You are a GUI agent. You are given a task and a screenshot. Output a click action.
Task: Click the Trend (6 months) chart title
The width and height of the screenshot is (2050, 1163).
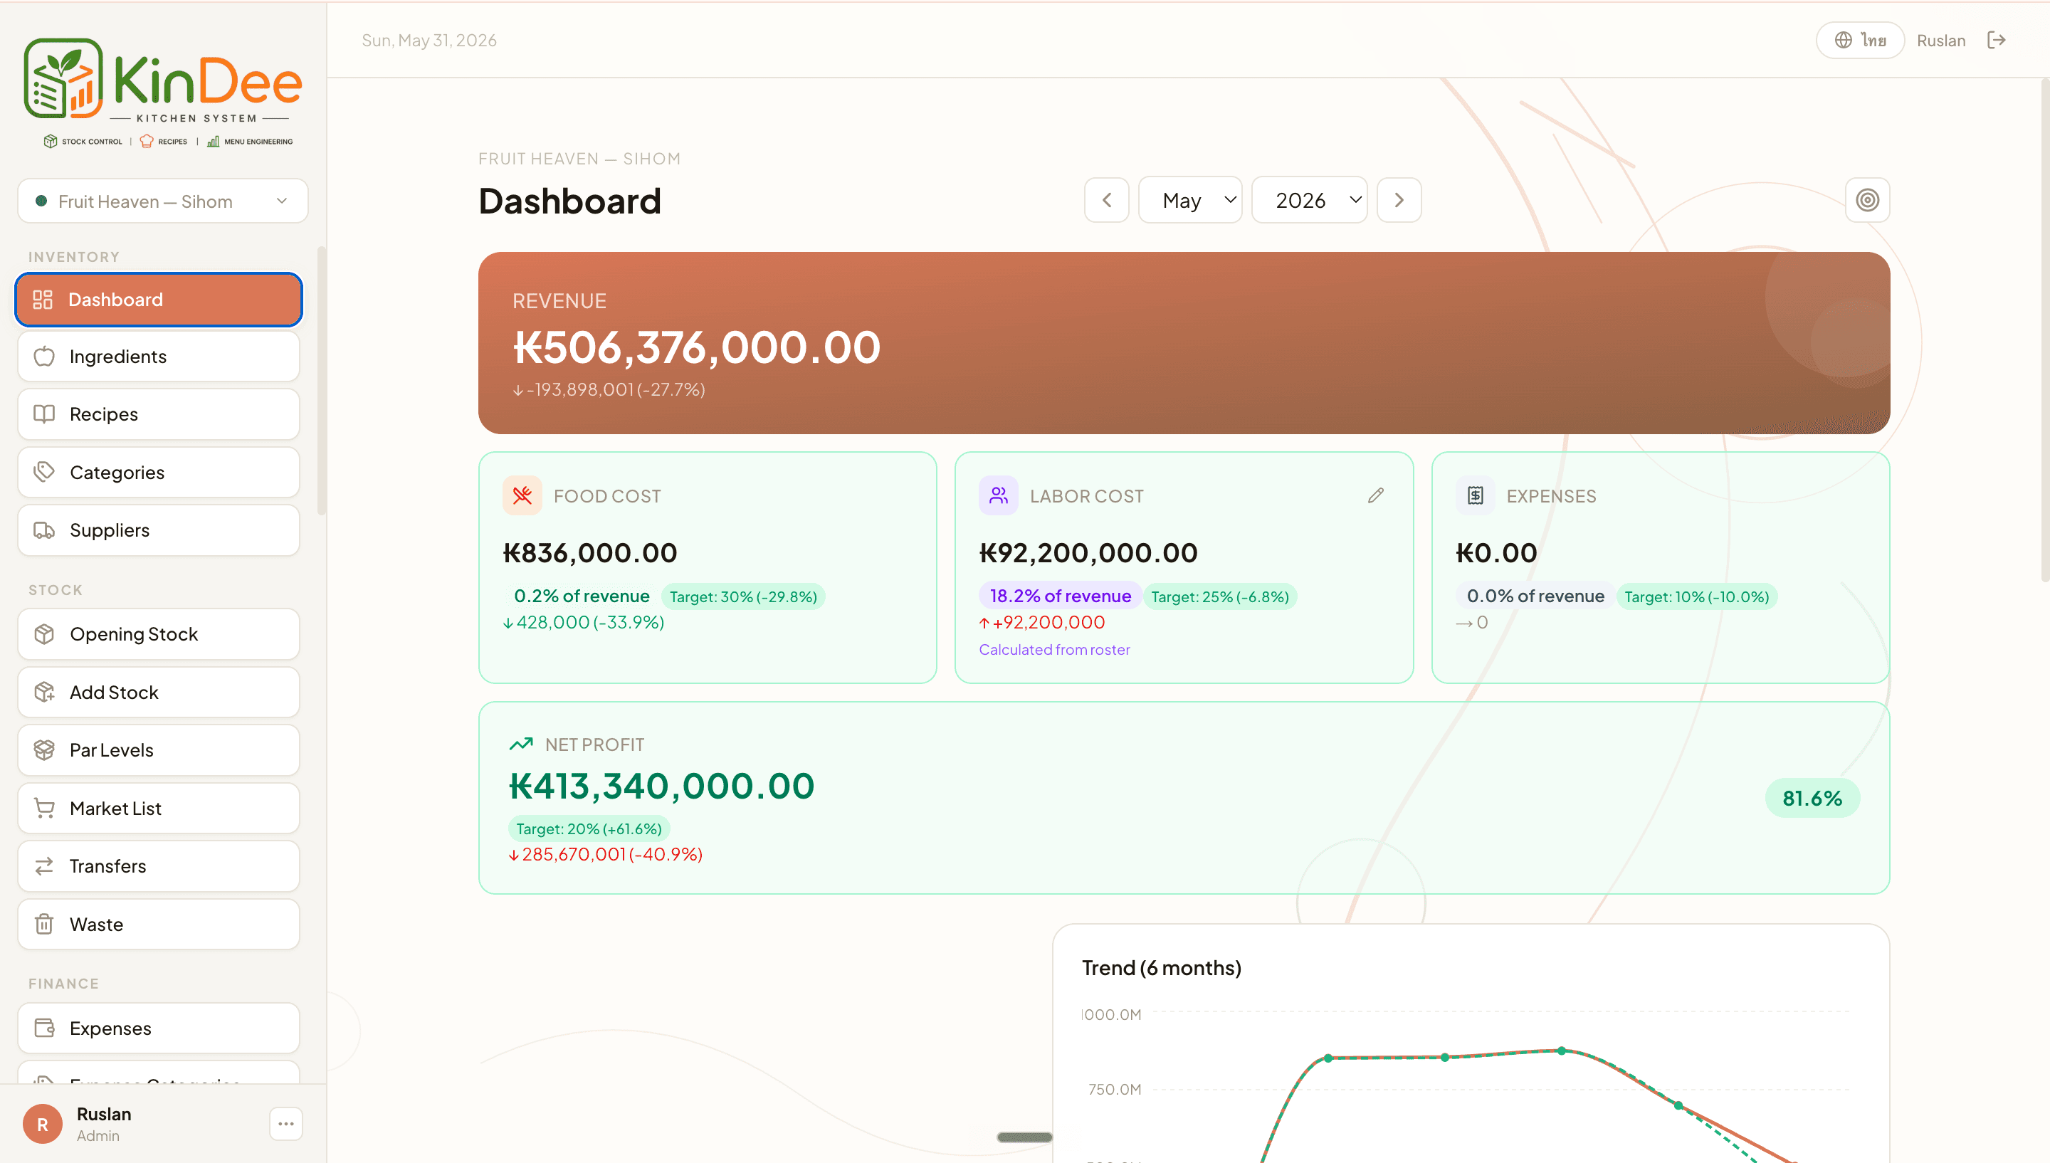point(1161,967)
